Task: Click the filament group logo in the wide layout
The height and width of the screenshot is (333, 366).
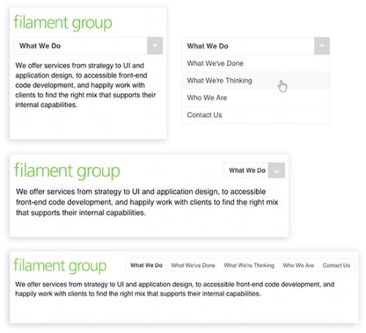Action: point(60,266)
